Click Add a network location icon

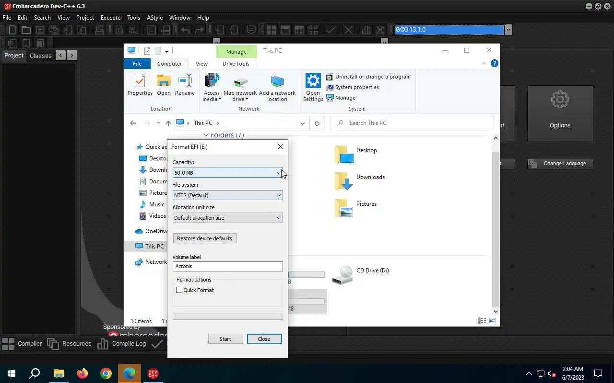click(x=277, y=88)
